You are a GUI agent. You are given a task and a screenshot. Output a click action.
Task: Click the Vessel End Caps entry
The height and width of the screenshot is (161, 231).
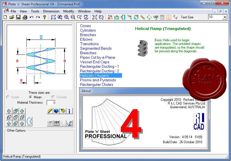coord(95,62)
